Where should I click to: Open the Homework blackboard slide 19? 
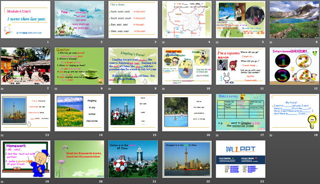click(x=26, y=159)
